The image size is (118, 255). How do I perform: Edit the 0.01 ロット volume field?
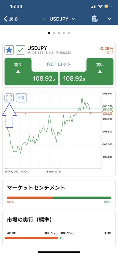[x=59, y=64]
